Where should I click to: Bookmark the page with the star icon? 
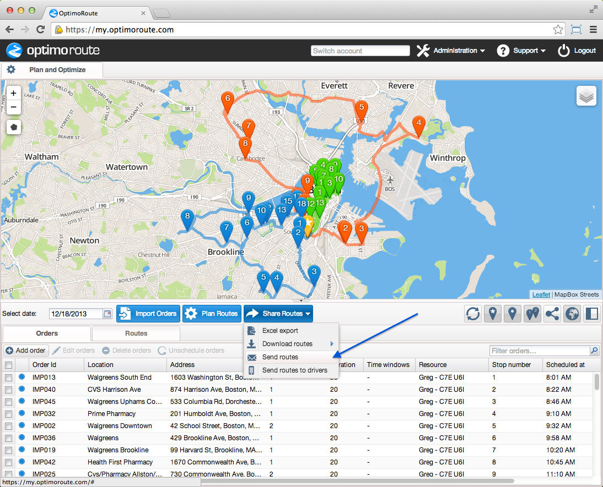click(558, 30)
